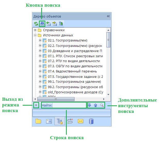Expand the 02.1. Госпрограммы(new) node
Viewport: 159px width, 143px height.
coord(40,40)
